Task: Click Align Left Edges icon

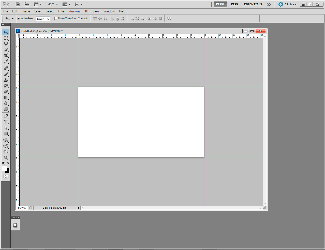Action: tap(113, 19)
